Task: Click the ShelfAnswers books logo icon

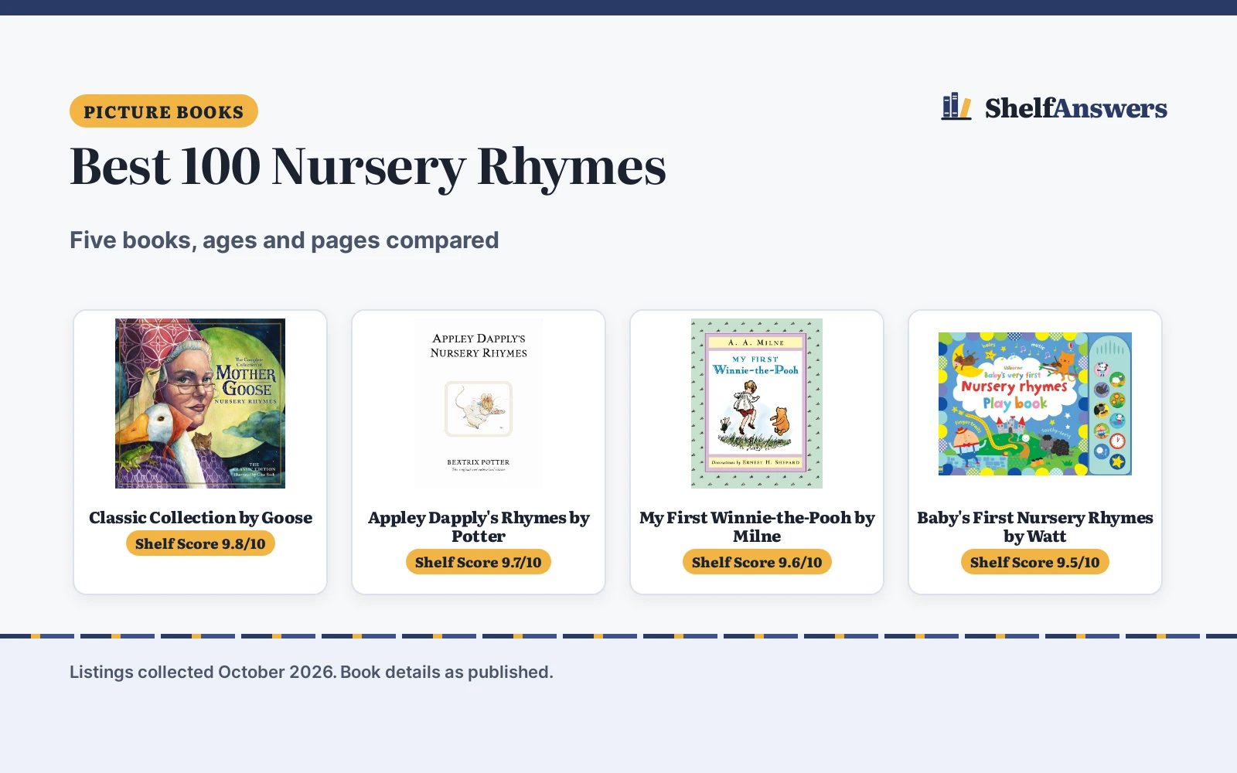Action: pyautogui.click(x=956, y=107)
